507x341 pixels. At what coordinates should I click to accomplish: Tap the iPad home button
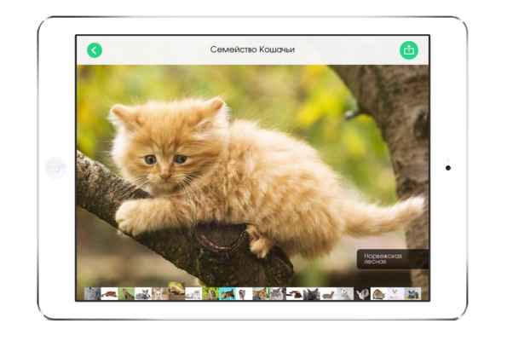(x=55, y=168)
